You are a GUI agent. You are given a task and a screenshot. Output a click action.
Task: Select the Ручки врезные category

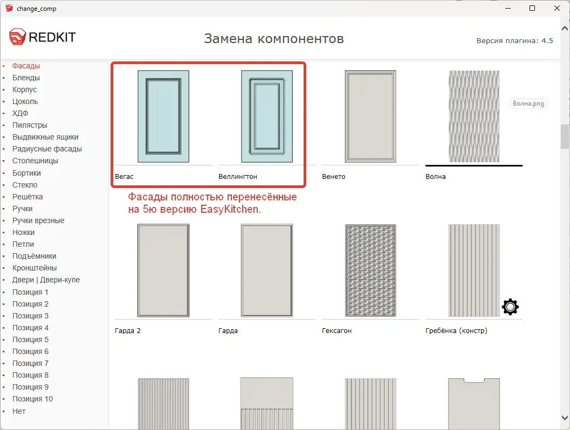point(37,220)
